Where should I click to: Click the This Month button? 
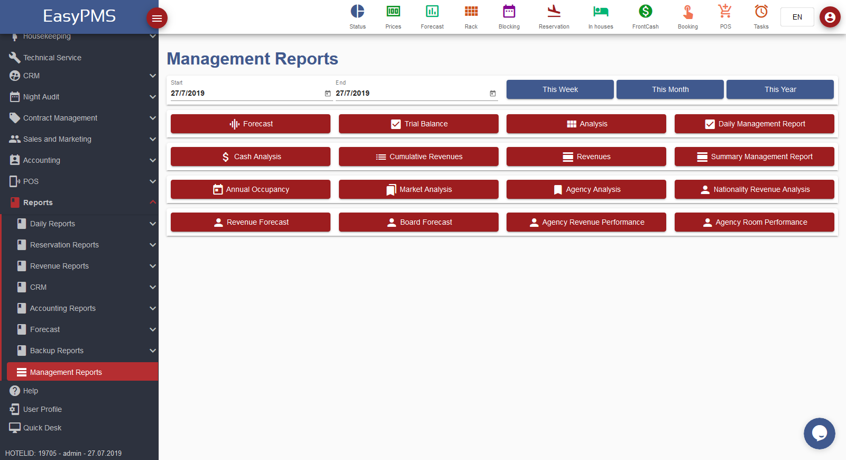point(670,89)
